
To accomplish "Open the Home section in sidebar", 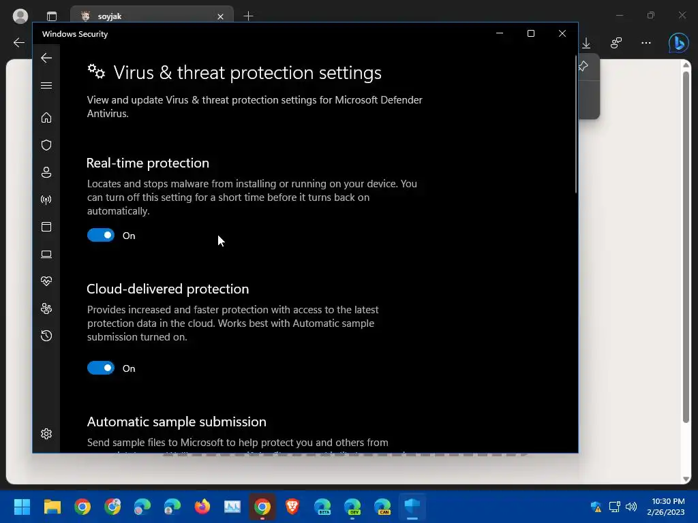I will [x=46, y=118].
